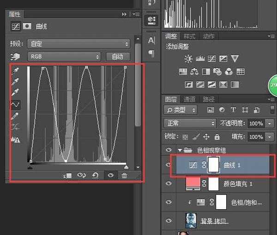
Task: Add a Levels adjustment from panel
Action: [x=200, y=59]
